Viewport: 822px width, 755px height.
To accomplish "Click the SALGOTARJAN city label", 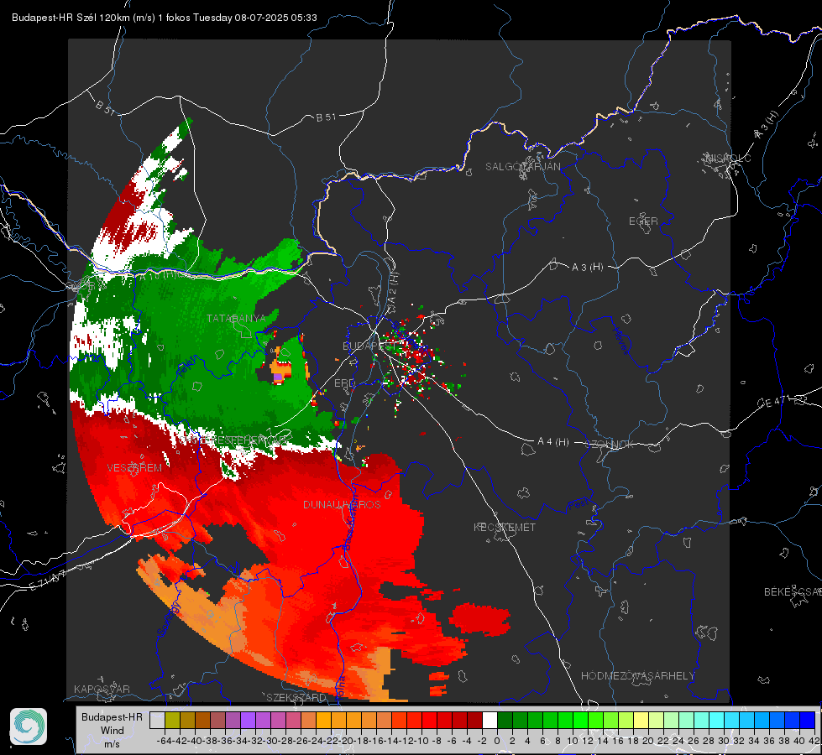I will point(522,167).
